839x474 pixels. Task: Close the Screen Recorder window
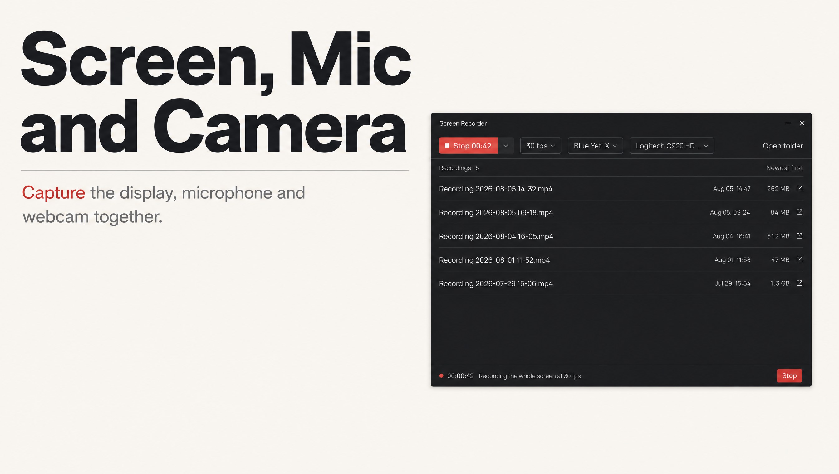pyautogui.click(x=802, y=123)
